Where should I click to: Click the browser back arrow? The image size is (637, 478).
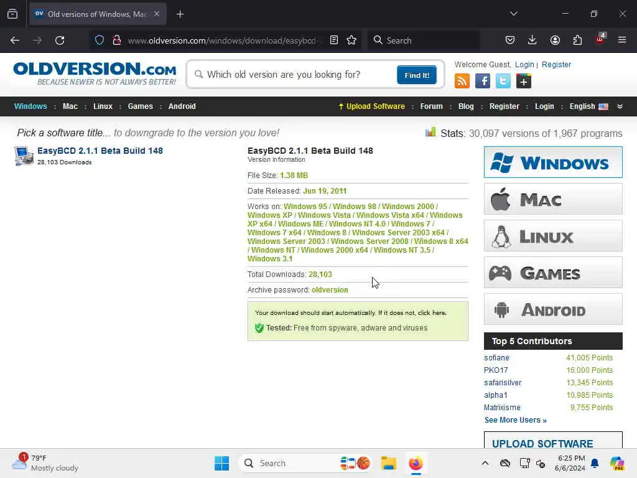point(15,40)
